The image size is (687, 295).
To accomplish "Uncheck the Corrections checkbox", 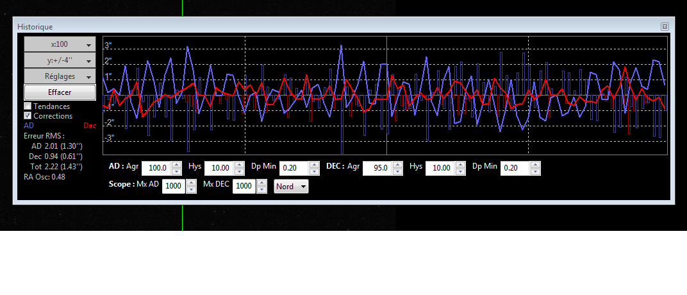I will [28, 115].
